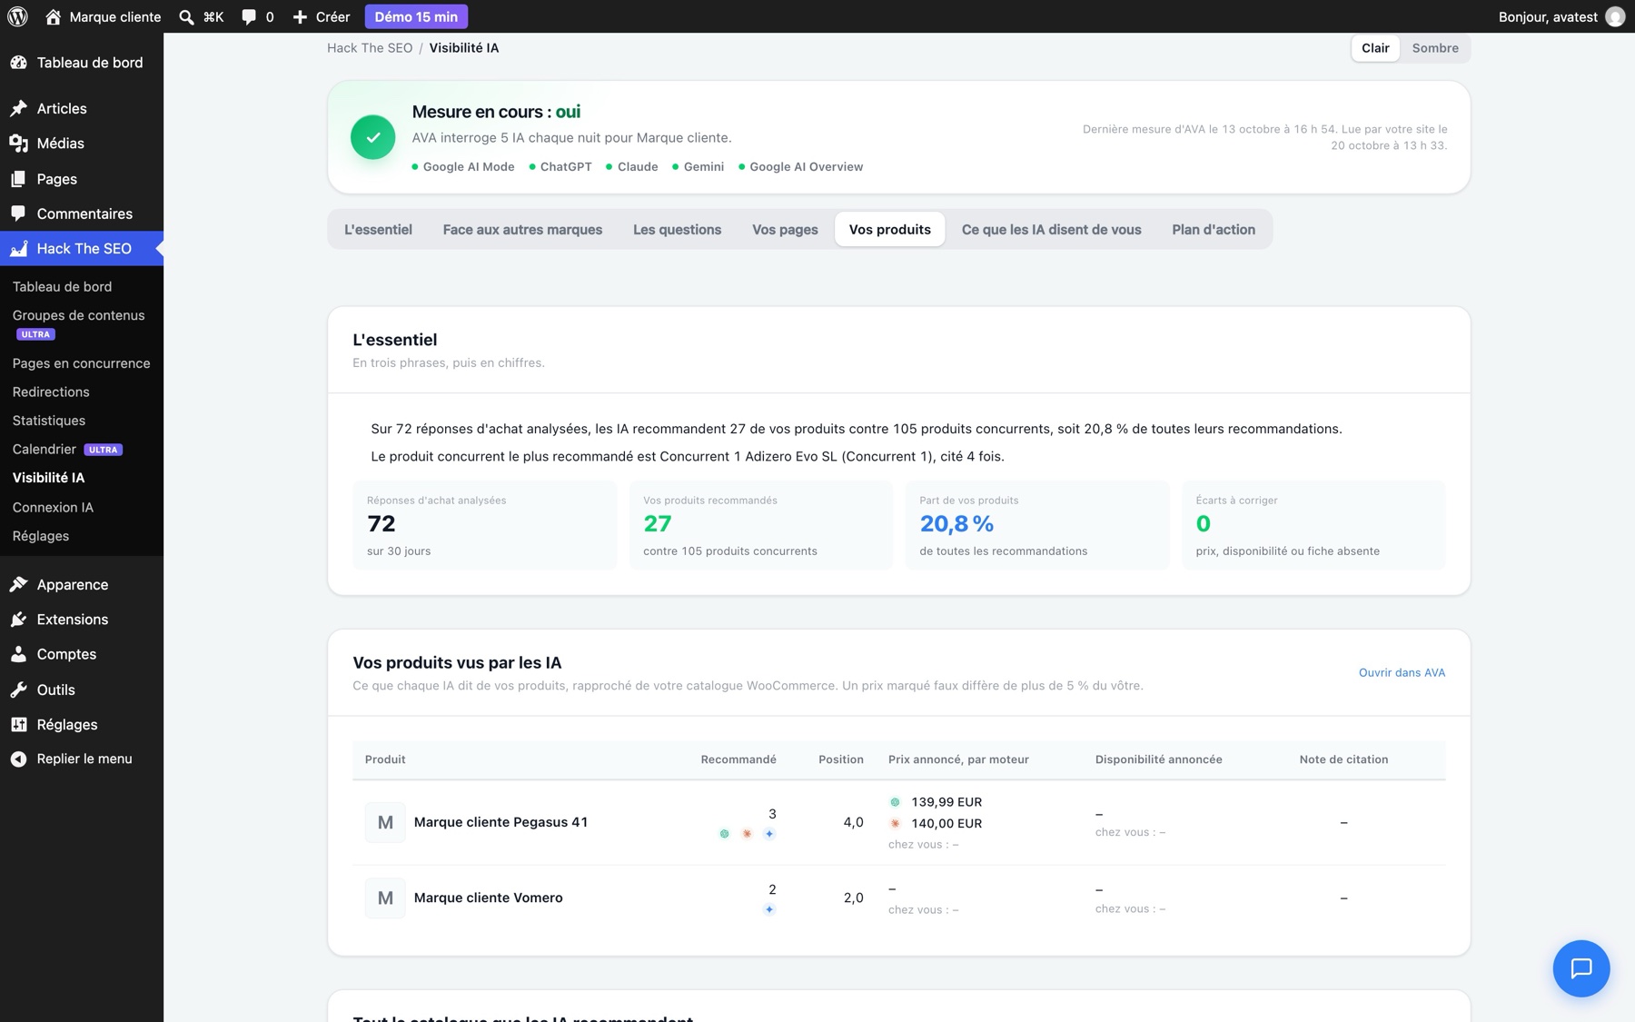1635x1022 pixels.
Task: Click the Marque cliente Pegasus 41 product row
Action: tap(898, 823)
